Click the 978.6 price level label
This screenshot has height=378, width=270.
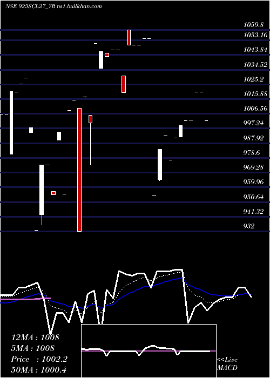[x=252, y=153]
